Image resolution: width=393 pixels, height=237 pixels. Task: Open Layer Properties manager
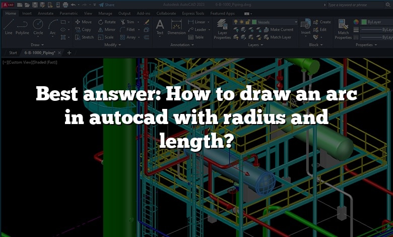(x=222, y=29)
